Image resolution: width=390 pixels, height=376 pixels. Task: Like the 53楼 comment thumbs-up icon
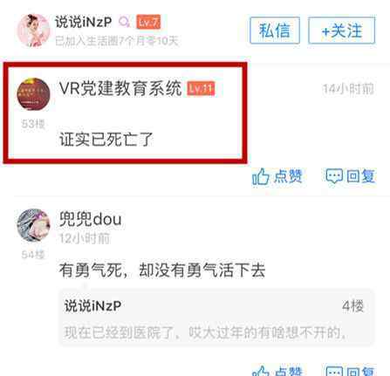point(260,176)
